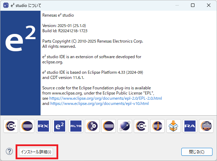Click the Eclipse logo left of RX
Screen dimensions: 217x161
click(x=27, y=126)
